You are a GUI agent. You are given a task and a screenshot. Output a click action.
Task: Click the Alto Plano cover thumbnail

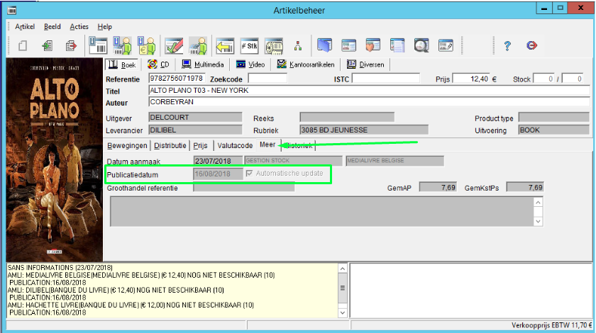(x=55, y=159)
